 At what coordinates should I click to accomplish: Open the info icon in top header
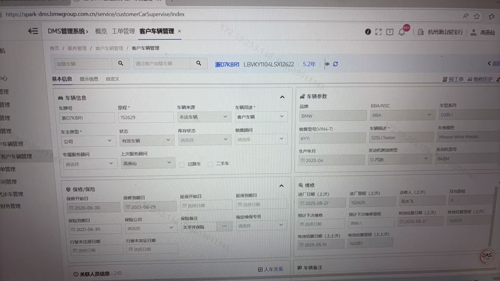pyautogui.click(x=368, y=32)
